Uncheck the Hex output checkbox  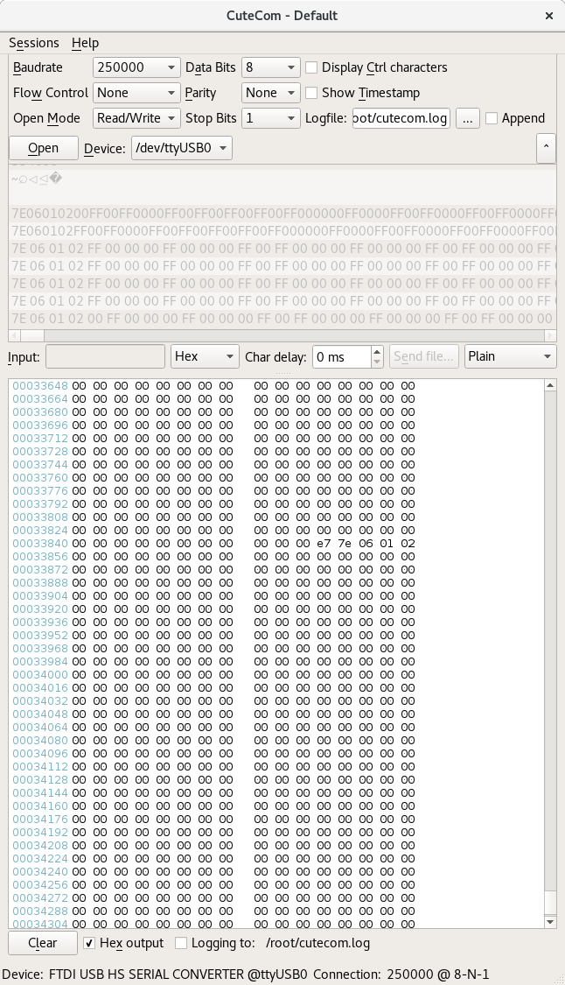click(x=89, y=943)
